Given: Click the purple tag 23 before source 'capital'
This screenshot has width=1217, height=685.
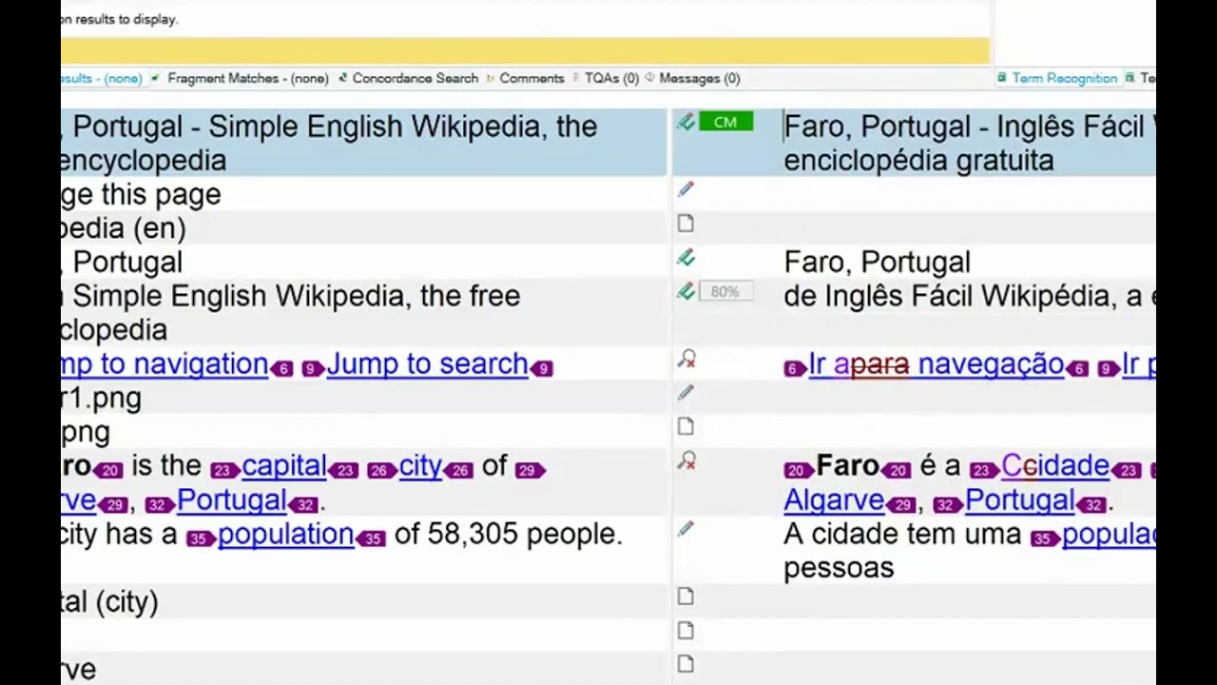Looking at the screenshot, I should coord(224,470).
